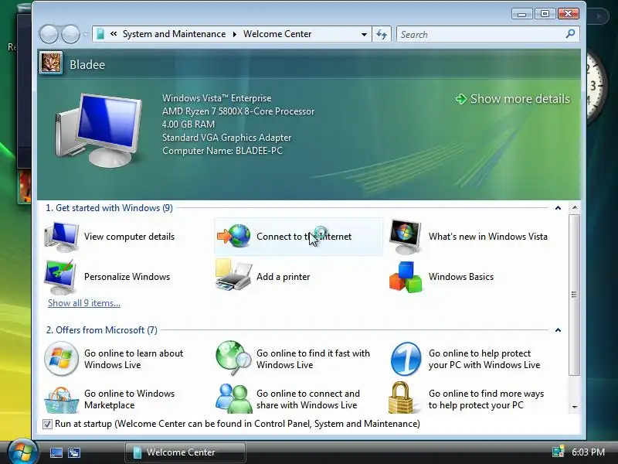Click the refresh button beside the address bar
618x464 pixels.
pyautogui.click(x=382, y=34)
